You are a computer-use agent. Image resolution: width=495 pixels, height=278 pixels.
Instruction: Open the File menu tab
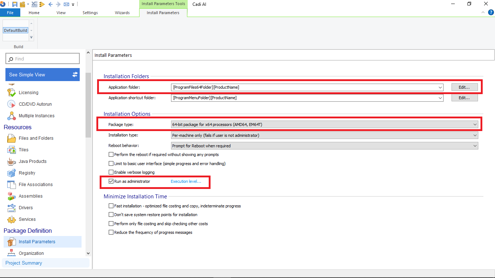click(10, 13)
